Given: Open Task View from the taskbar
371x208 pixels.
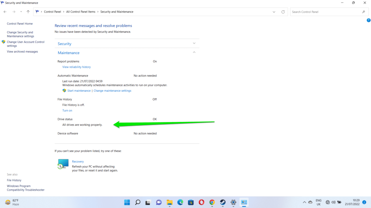Looking at the screenshot, I should pos(148,202).
